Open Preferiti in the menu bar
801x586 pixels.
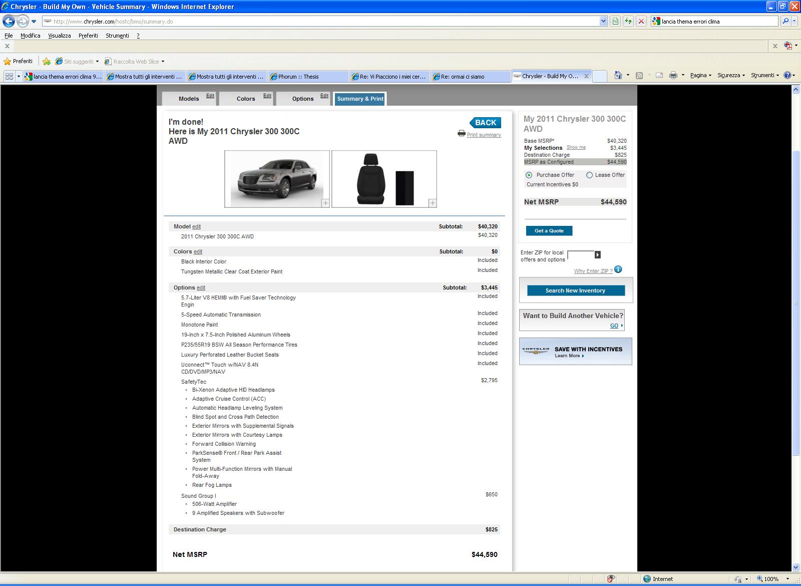pos(88,36)
